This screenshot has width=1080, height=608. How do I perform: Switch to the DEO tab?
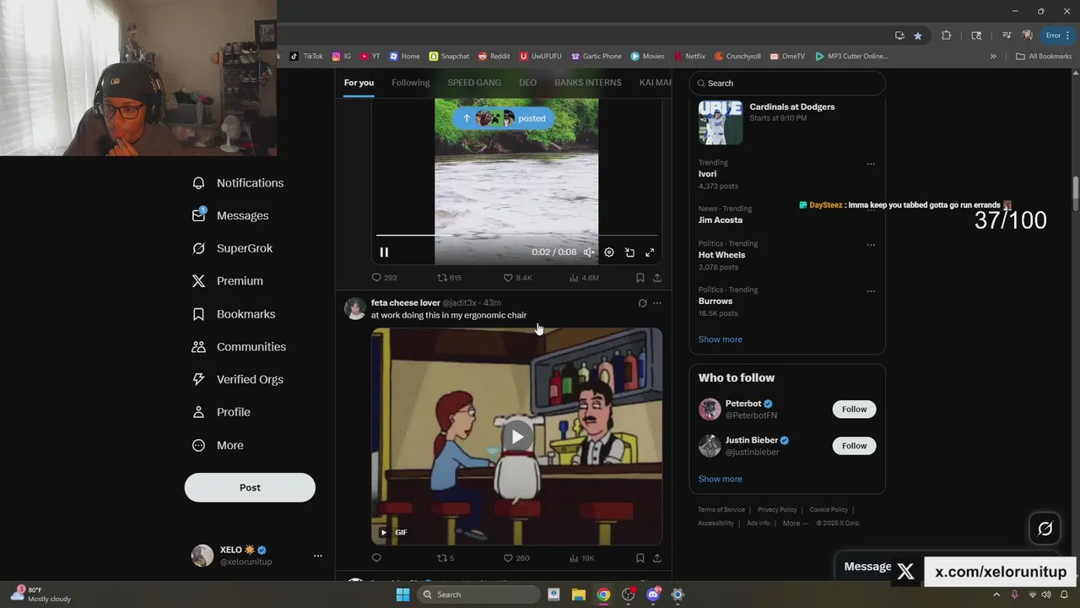(528, 83)
